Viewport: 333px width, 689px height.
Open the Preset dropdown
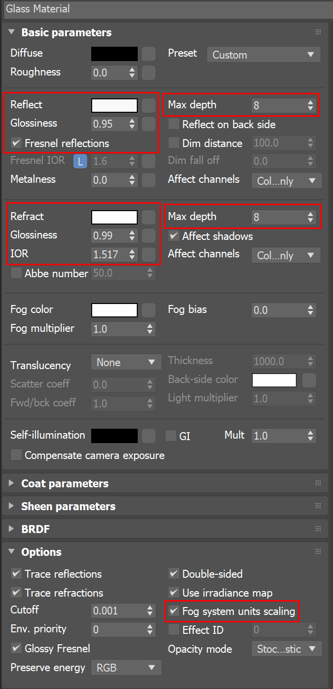(x=263, y=55)
